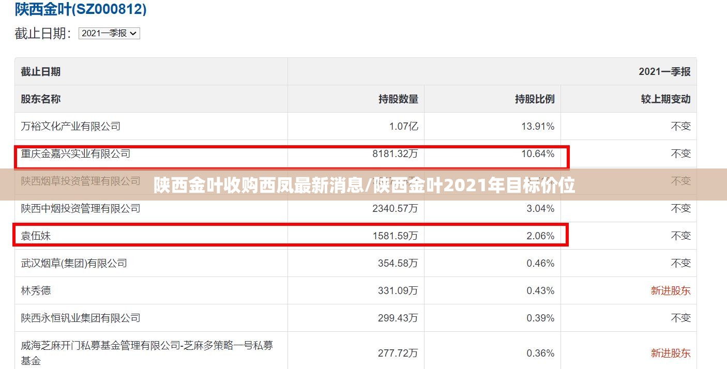
Task: Select the 1581.59万 holding value
Action: tap(395, 236)
